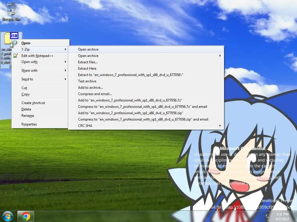
Task: Click the network icon in system tray
Action: [x=268, y=216]
